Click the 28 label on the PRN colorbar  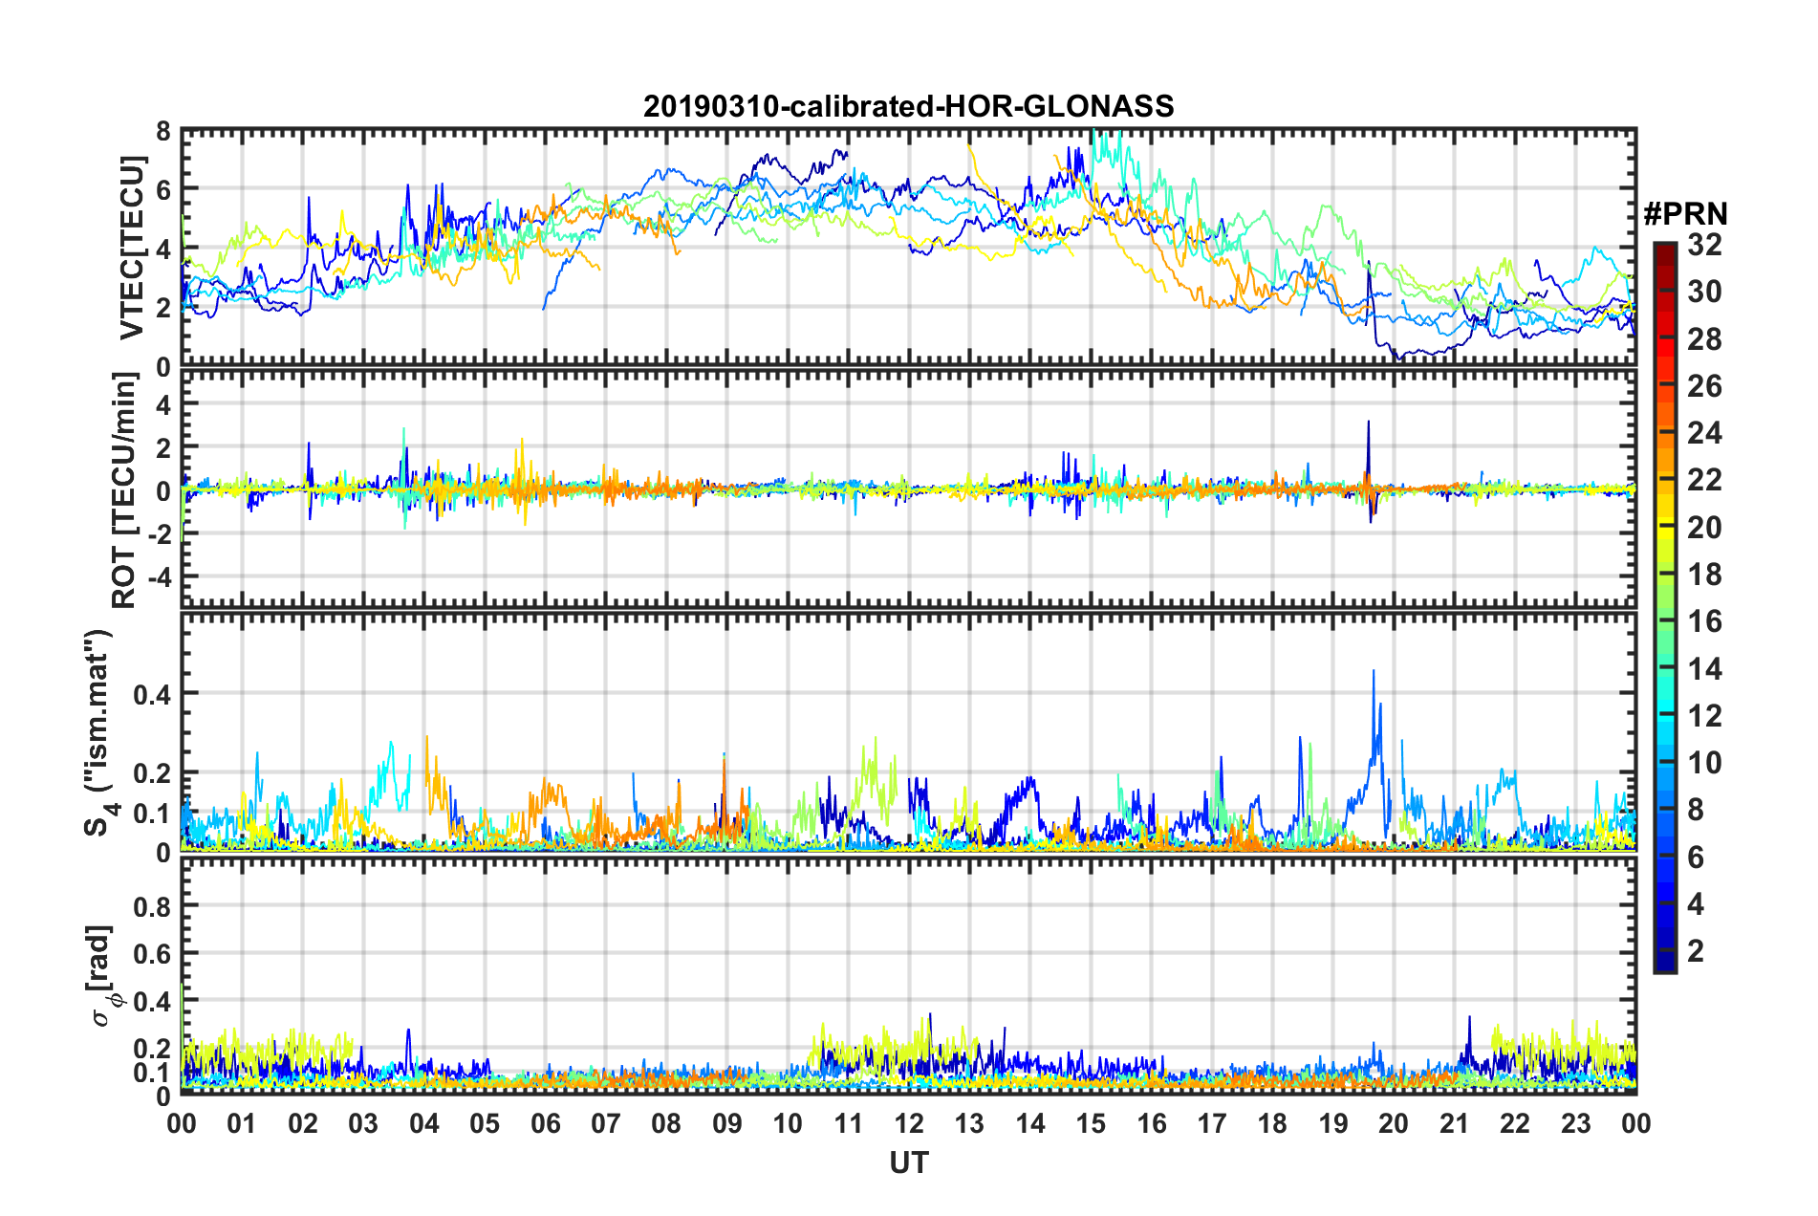pos(1704,339)
